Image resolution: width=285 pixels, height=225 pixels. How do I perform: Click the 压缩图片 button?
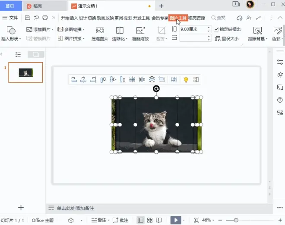coord(100,34)
